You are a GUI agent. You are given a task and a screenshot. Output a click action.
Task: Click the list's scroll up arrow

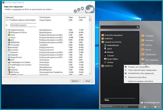click(90, 17)
